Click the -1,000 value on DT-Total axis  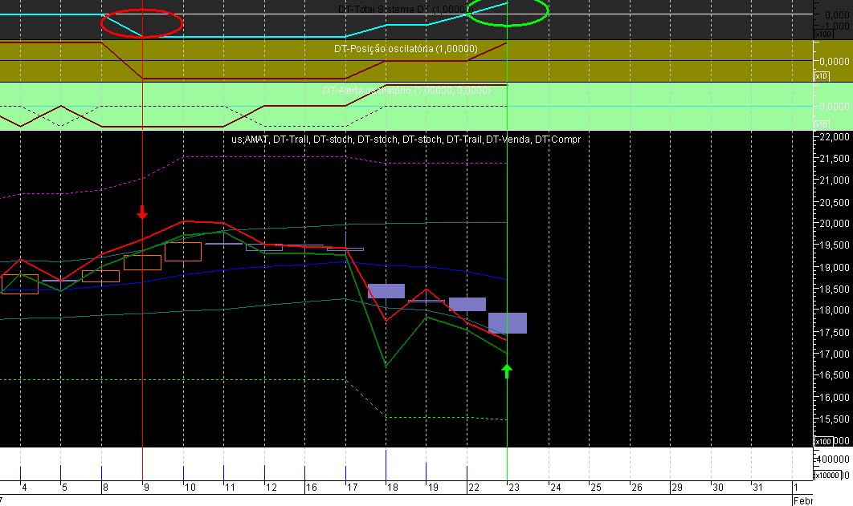click(835, 26)
